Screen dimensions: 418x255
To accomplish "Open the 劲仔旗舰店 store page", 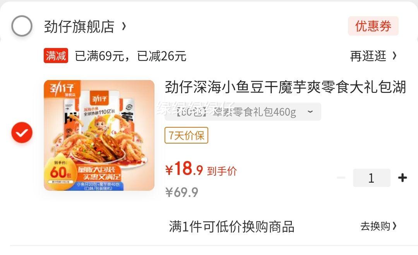I will (x=79, y=26).
